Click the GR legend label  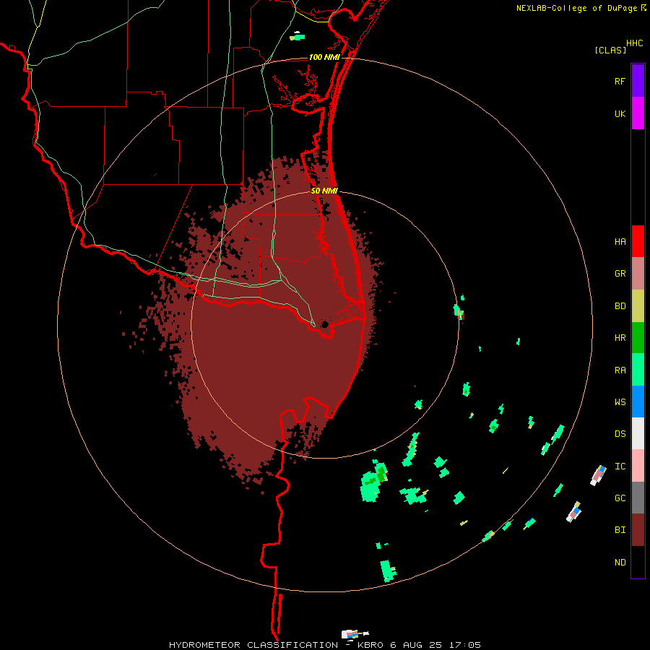[x=620, y=274]
